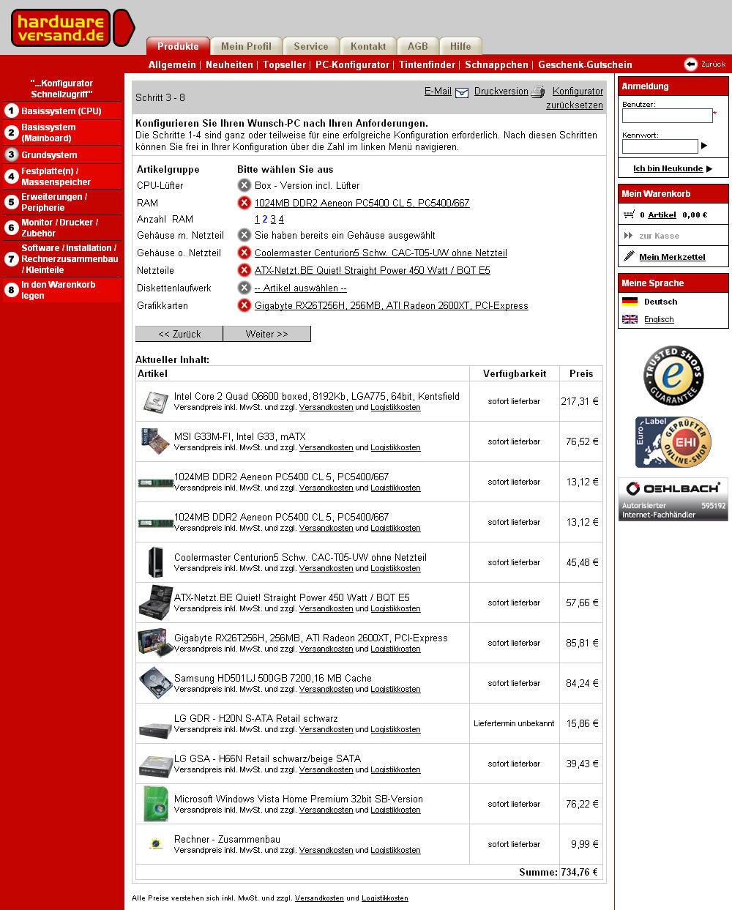The width and height of the screenshot is (732, 910).
Task: Open the Produkte tab
Action: tap(178, 46)
